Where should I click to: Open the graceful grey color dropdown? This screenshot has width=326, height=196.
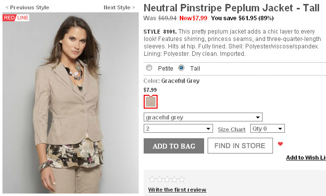pyautogui.click(x=203, y=117)
